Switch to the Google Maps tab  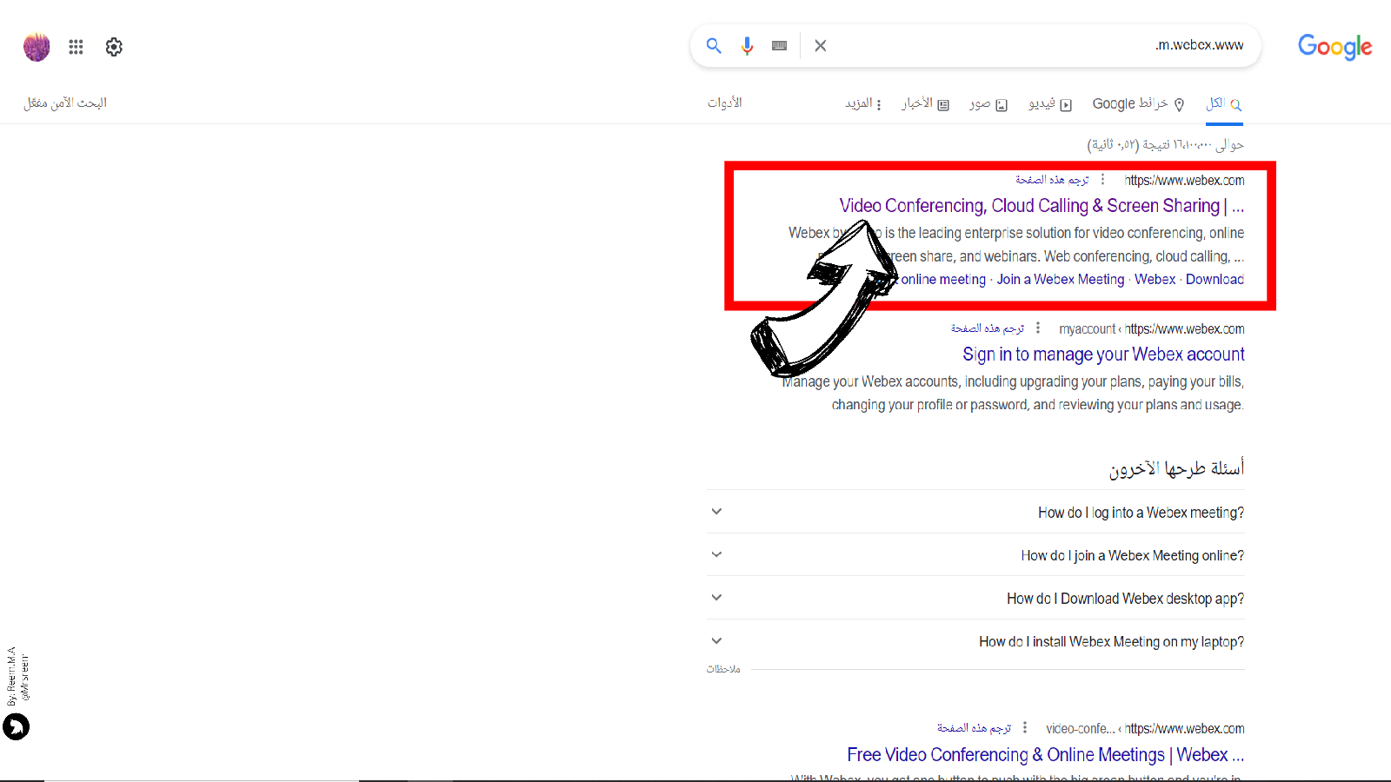(x=1138, y=103)
